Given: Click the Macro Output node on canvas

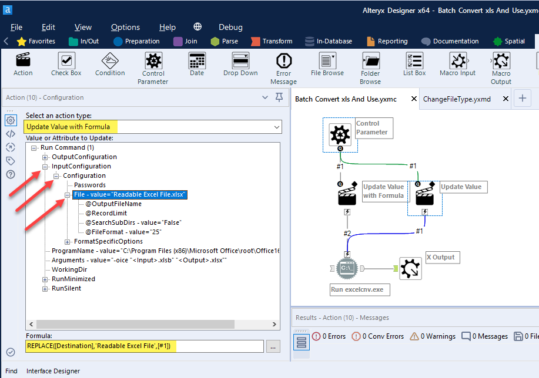Looking at the screenshot, I should tap(410, 268).
